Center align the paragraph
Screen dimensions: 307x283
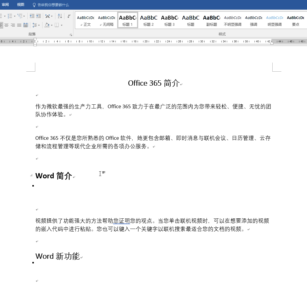pos(6,25)
